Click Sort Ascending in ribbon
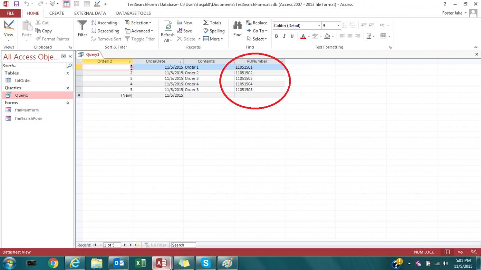Screen dimensions: 481x270 tap(104, 23)
